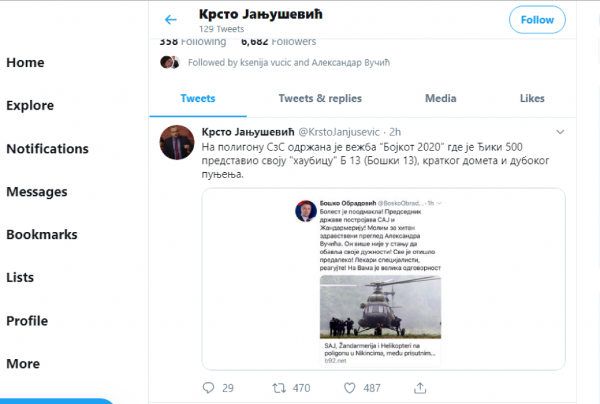Open Explore from the sidebar
600x404 pixels.
[30, 106]
